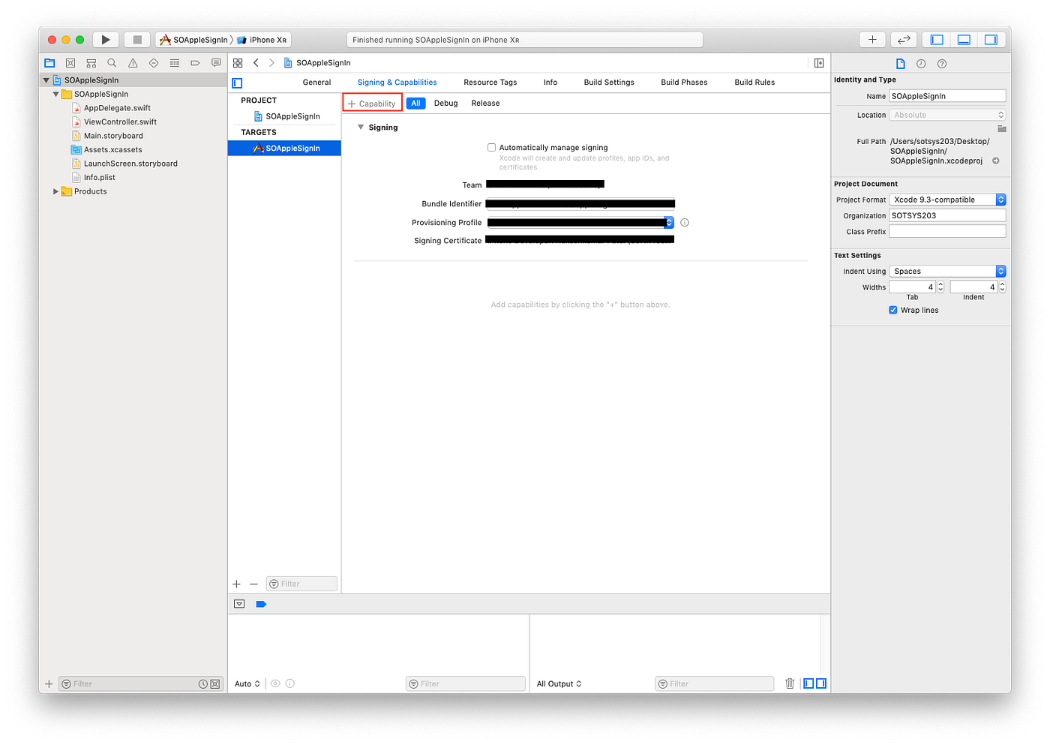Show the Breakpoint navigator
Viewport: 1050px width, 745px height.
click(195, 63)
